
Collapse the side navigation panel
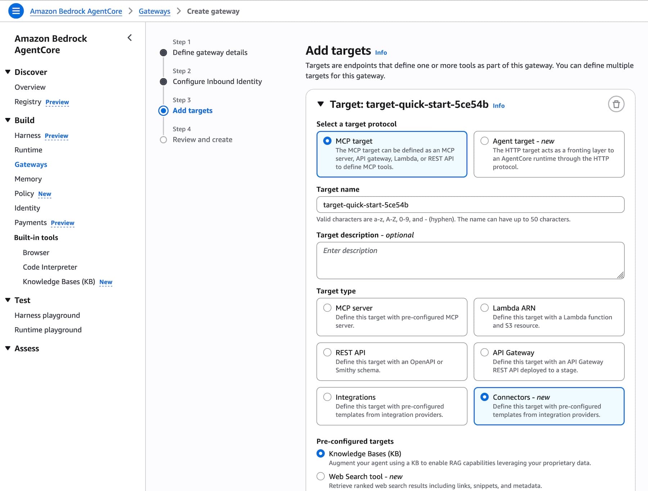click(130, 38)
